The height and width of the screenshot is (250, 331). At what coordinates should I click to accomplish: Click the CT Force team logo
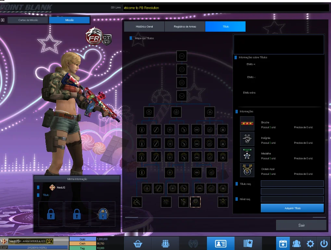click(x=107, y=40)
